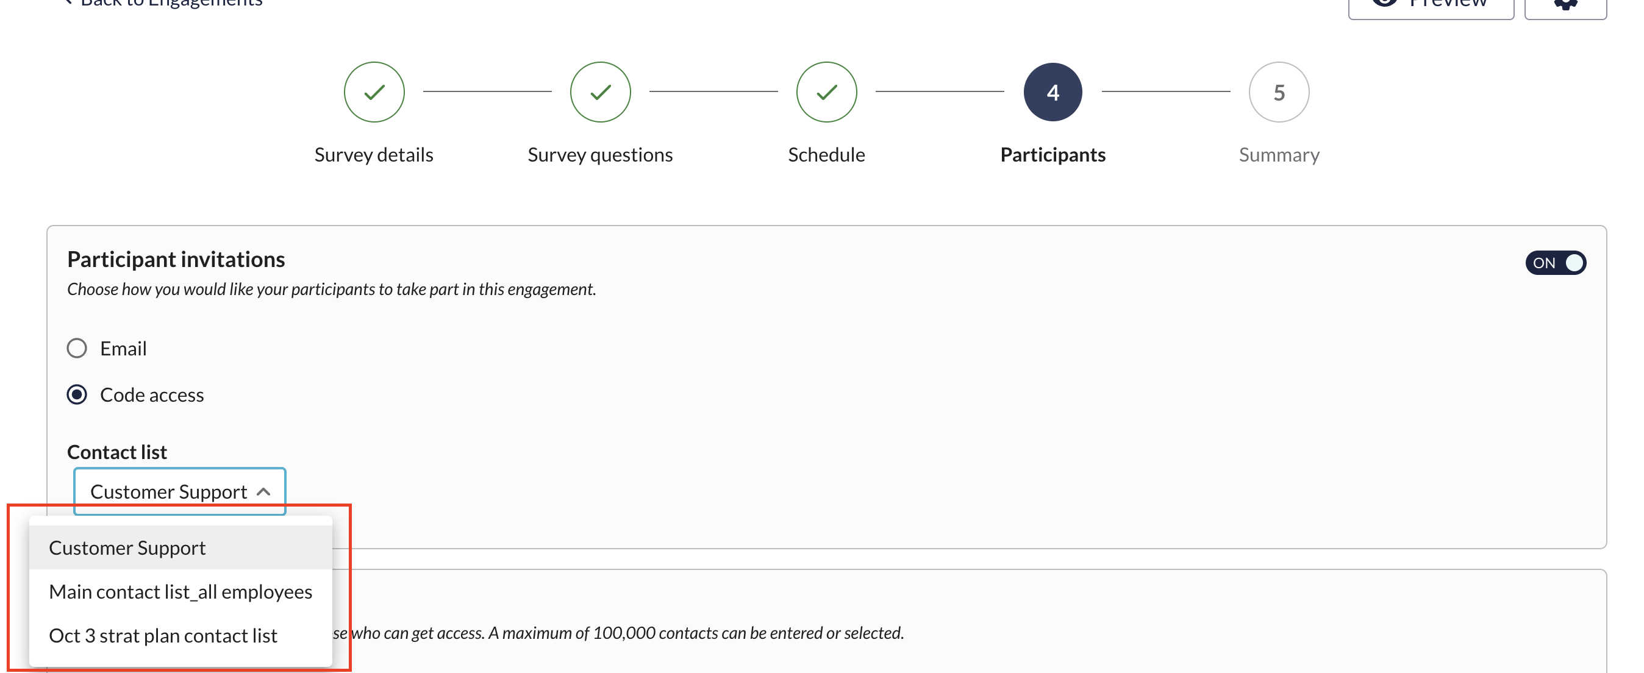The image size is (1644, 673).
Task: Turn off Participant invitations toggle
Action: click(1554, 263)
